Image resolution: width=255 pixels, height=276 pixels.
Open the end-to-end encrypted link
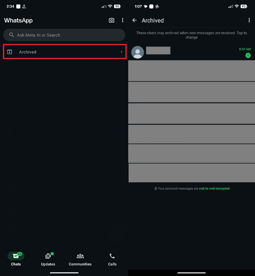[x=214, y=188]
